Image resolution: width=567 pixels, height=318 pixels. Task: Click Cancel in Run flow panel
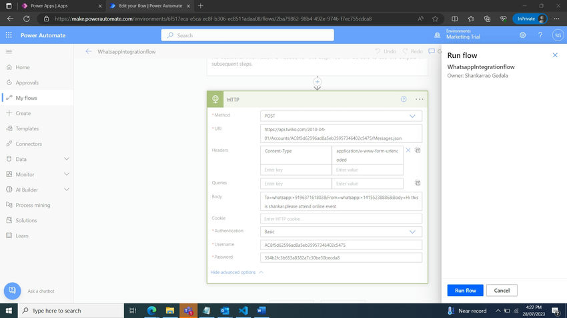[502, 290]
